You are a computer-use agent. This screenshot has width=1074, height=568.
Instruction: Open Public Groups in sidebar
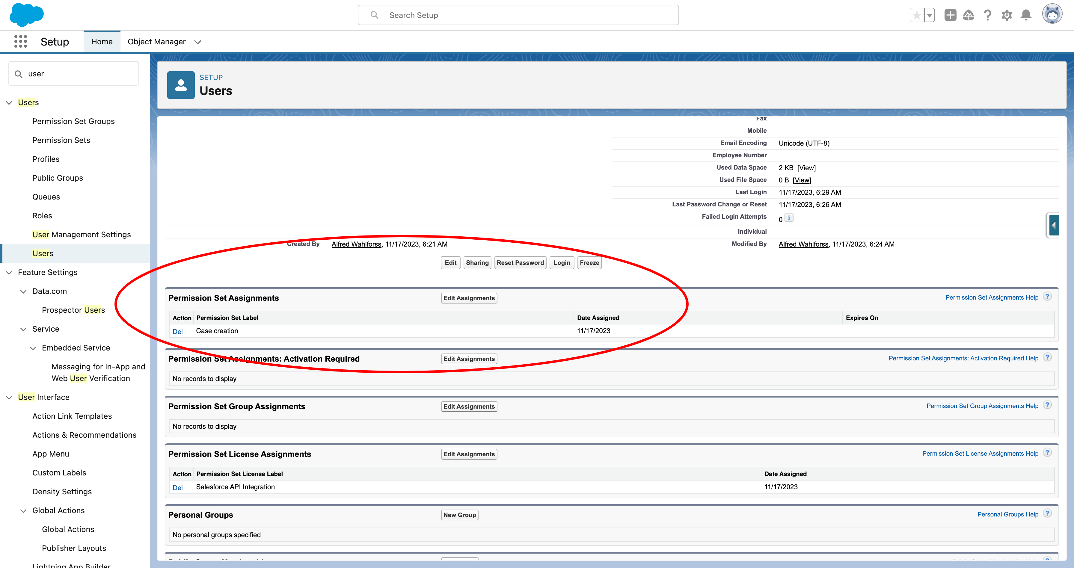[x=58, y=178]
